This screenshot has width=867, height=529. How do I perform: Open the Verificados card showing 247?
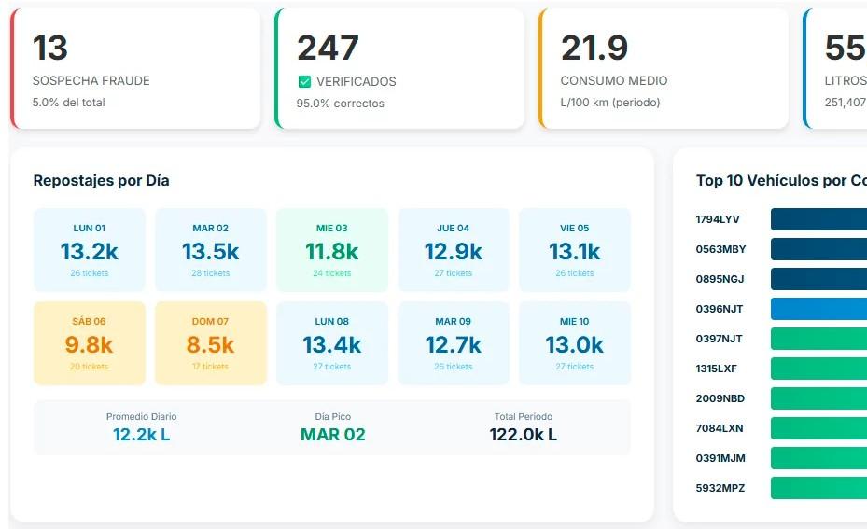(399, 68)
